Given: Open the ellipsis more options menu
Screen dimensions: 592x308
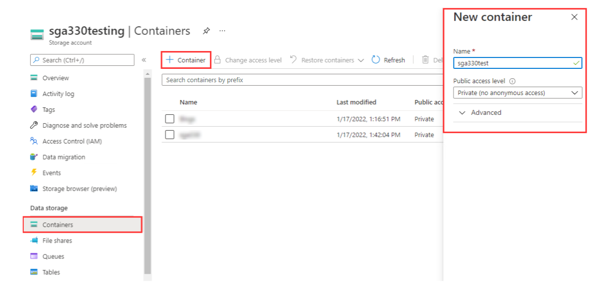Looking at the screenshot, I should [222, 31].
